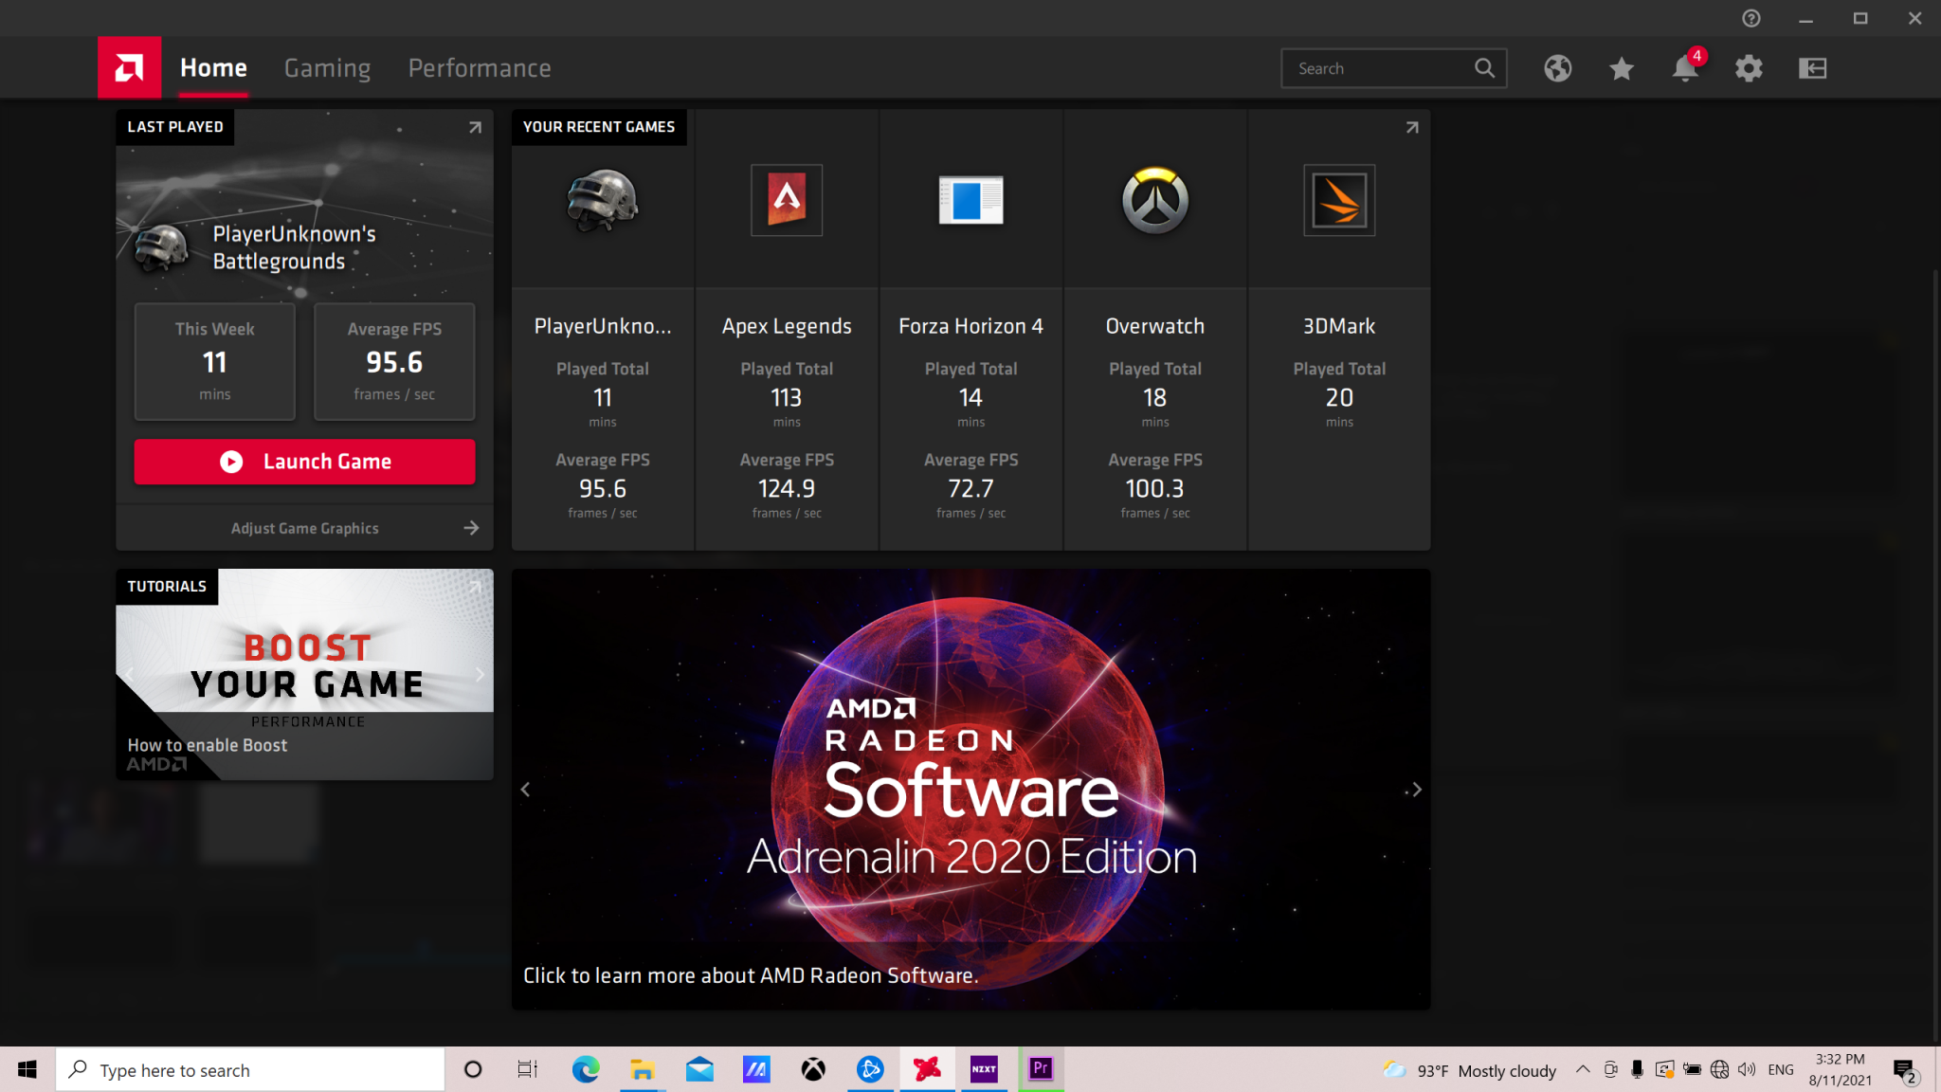Image resolution: width=1941 pixels, height=1092 pixels.
Task: Click the This Week minutes tile
Action: pos(215,361)
